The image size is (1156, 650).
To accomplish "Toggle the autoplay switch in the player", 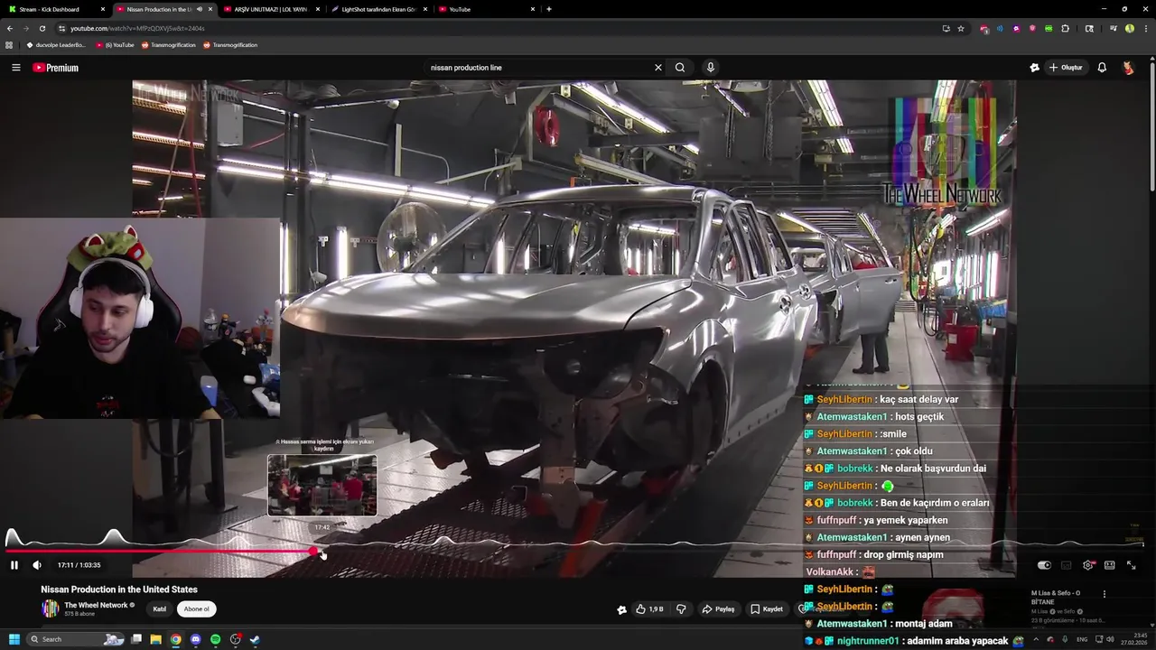I will (1044, 565).
